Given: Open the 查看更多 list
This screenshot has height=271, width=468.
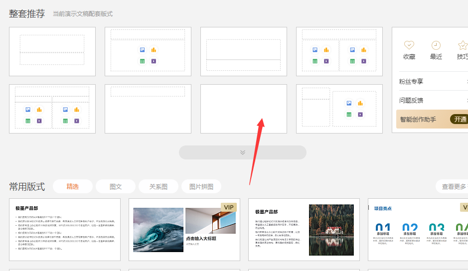Looking at the screenshot, I should (x=451, y=187).
